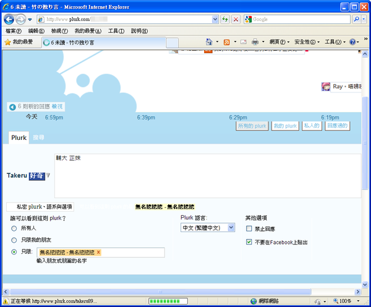Open the 工具(O) command bar menu
371x307 pixels.
coord(335,42)
